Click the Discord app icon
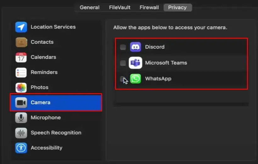This screenshot has height=164, width=258. coord(135,47)
